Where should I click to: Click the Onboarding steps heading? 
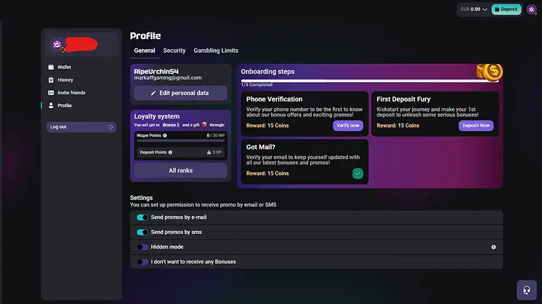tap(268, 71)
